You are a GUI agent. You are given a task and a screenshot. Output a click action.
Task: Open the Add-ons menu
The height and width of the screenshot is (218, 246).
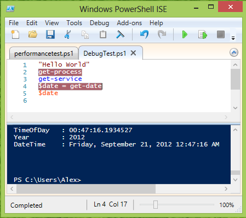129,23
